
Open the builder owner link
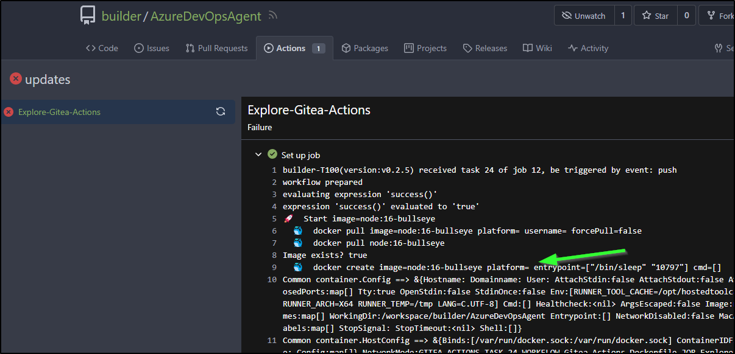(x=121, y=16)
